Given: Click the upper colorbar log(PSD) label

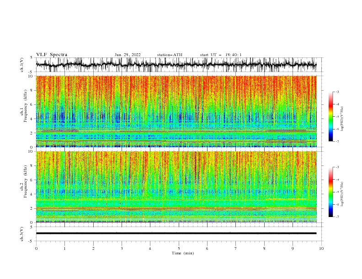Looking at the screenshot, I should [x=342, y=119].
